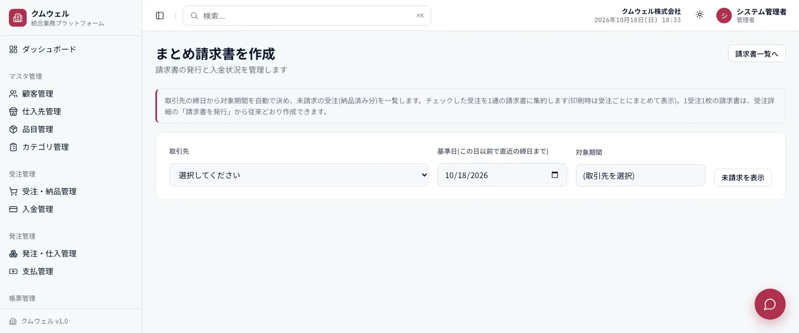Open 品目管理 in the sidebar

[71, 129]
